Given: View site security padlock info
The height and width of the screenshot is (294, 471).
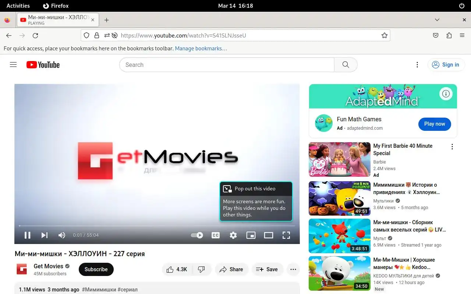Looking at the screenshot, I should pyautogui.click(x=97, y=35).
